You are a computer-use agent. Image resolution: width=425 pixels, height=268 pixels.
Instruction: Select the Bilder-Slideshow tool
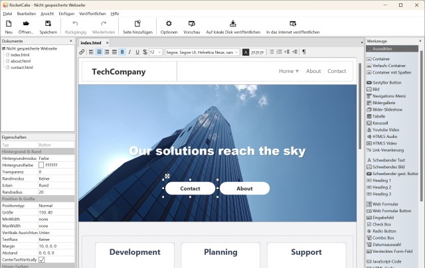[x=386, y=109]
